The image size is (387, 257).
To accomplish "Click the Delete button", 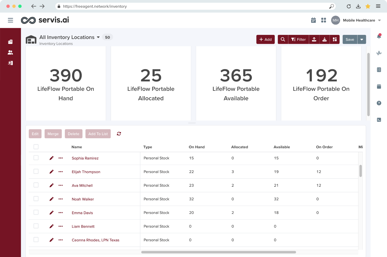I will [x=74, y=134].
